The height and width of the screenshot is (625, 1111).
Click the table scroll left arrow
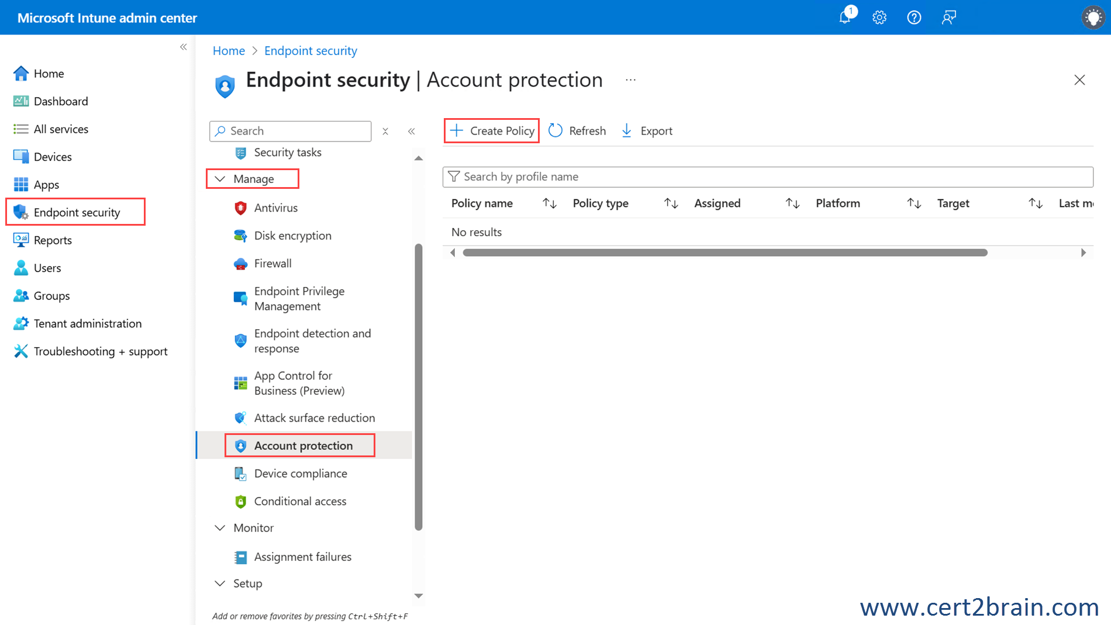click(x=453, y=253)
